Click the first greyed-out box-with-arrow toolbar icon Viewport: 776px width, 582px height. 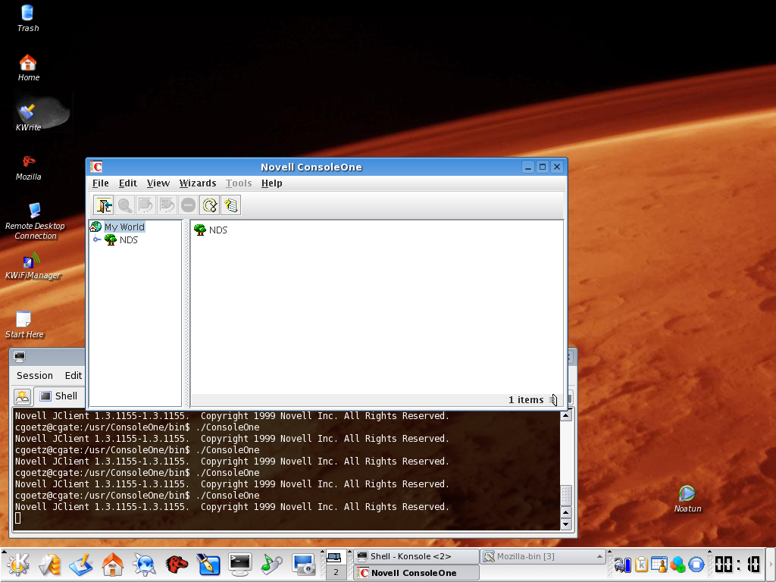(x=146, y=205)
